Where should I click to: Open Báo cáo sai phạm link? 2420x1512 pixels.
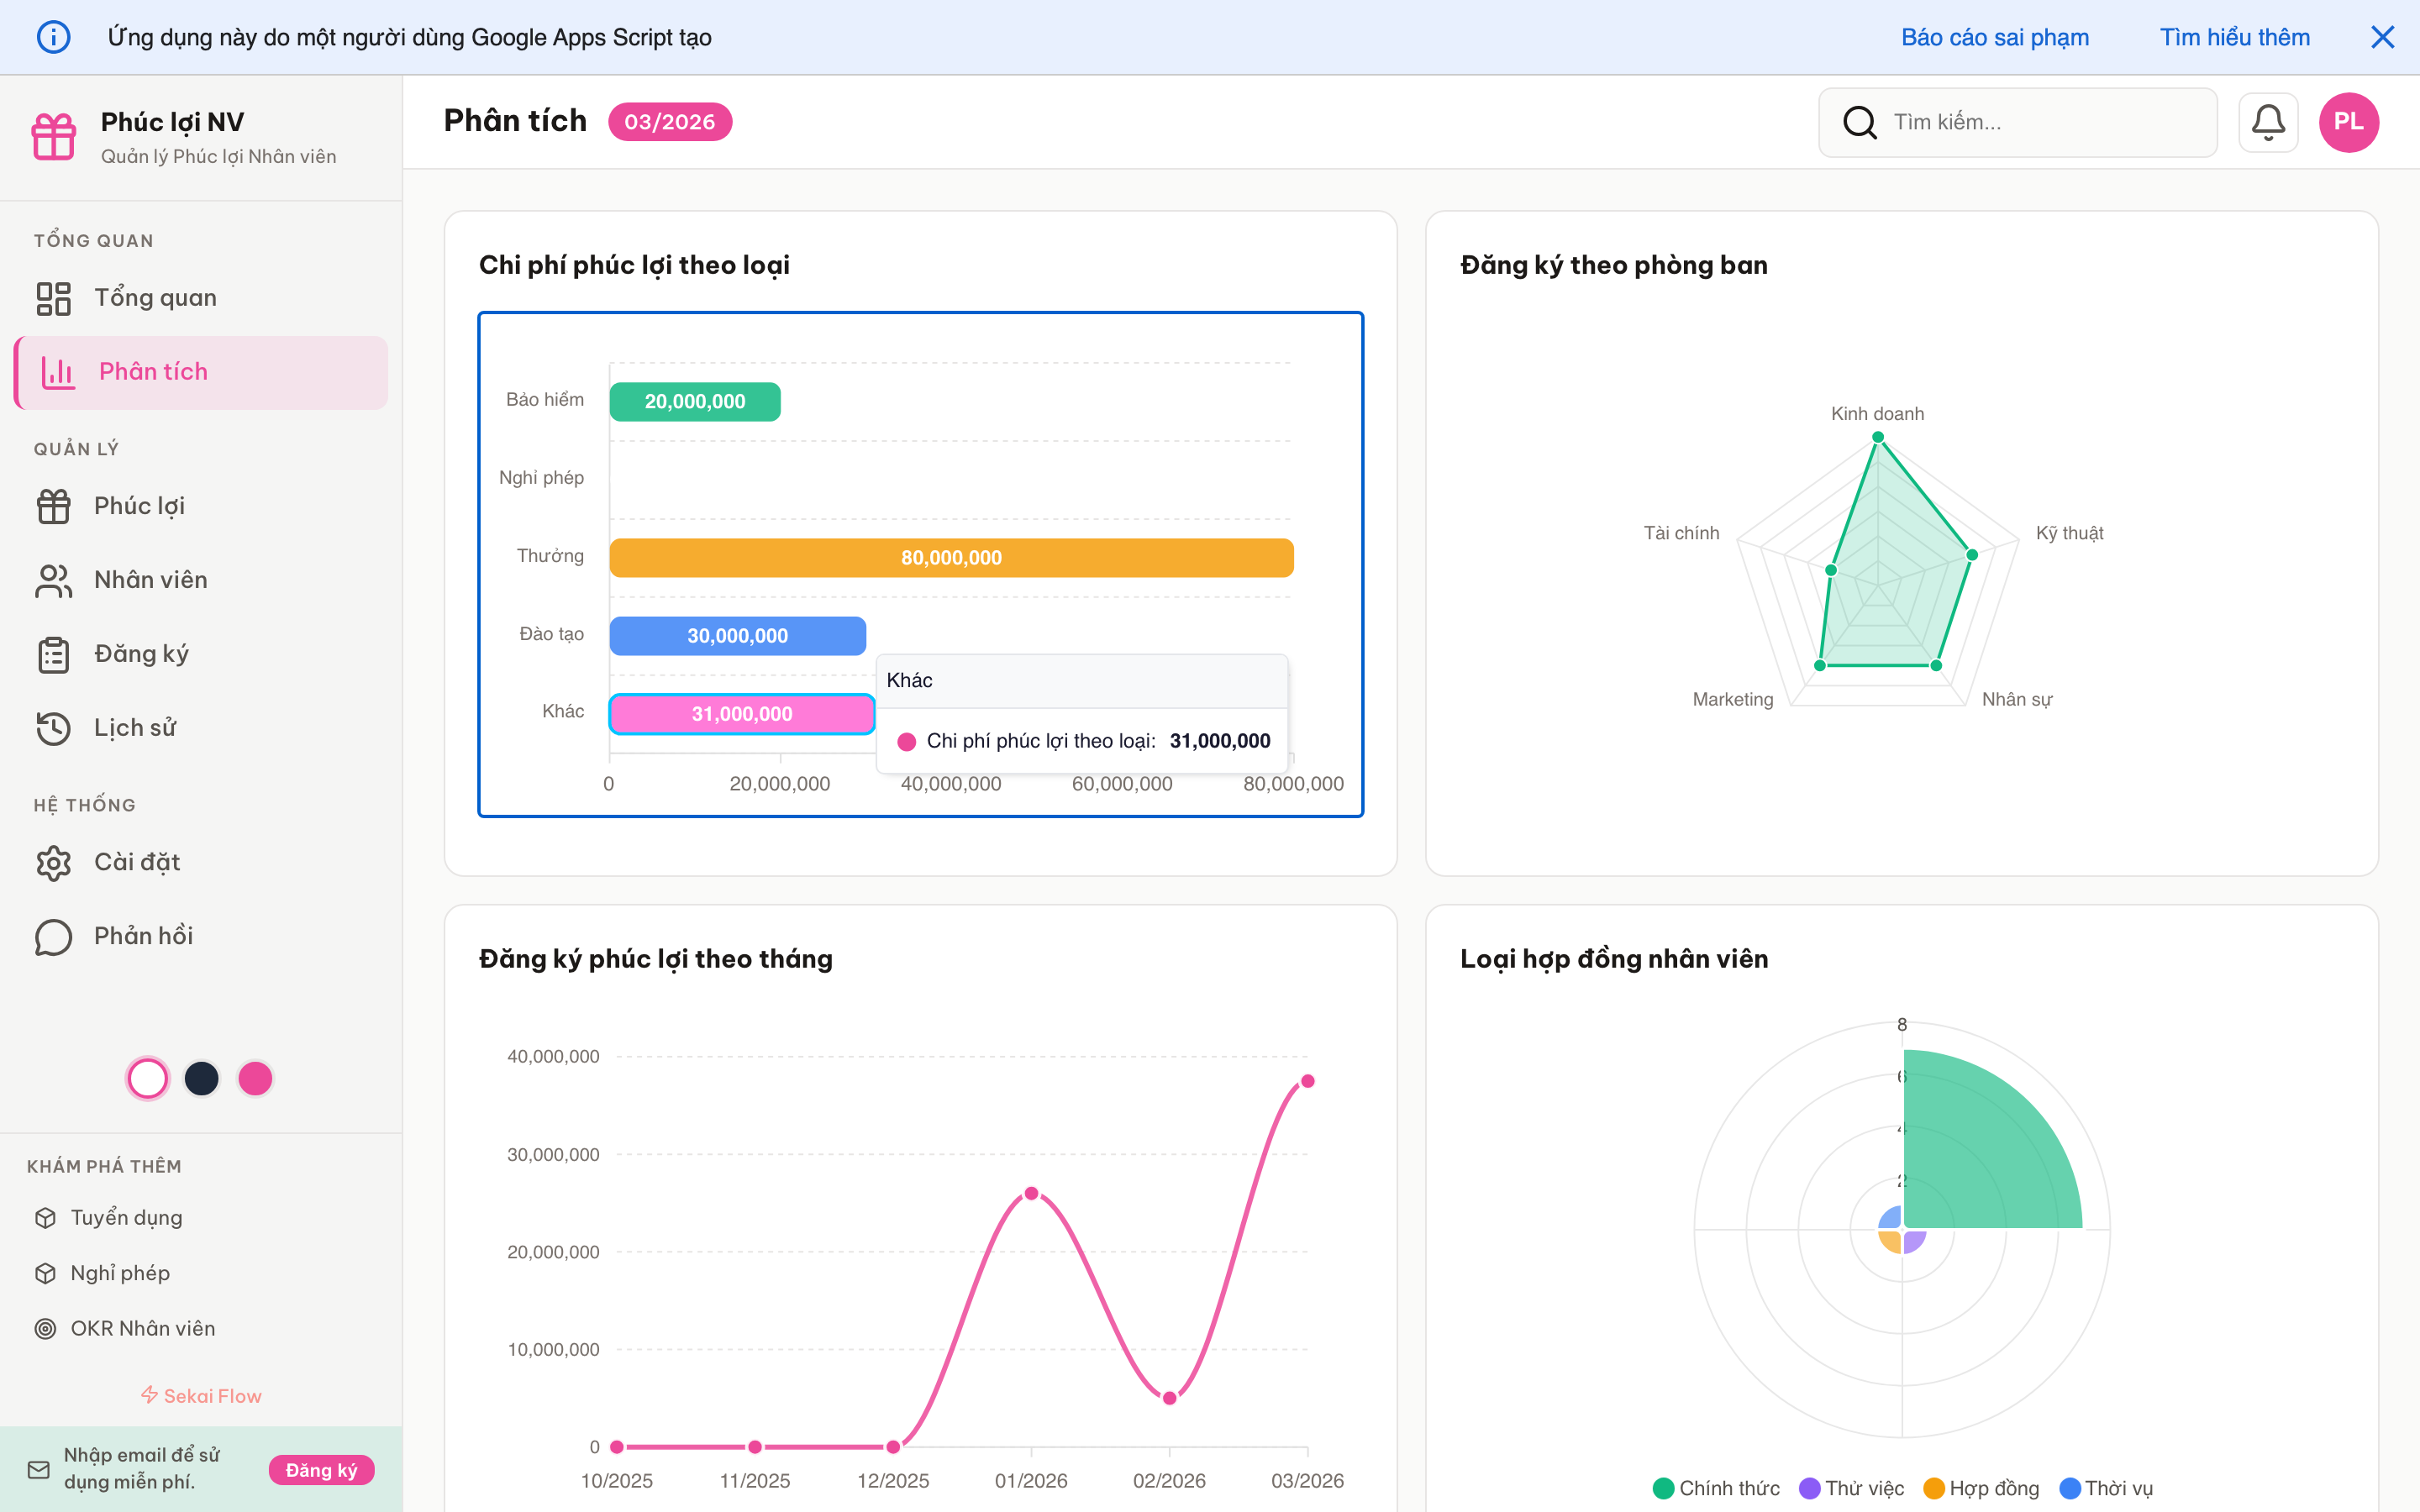tap(1994, 37)
